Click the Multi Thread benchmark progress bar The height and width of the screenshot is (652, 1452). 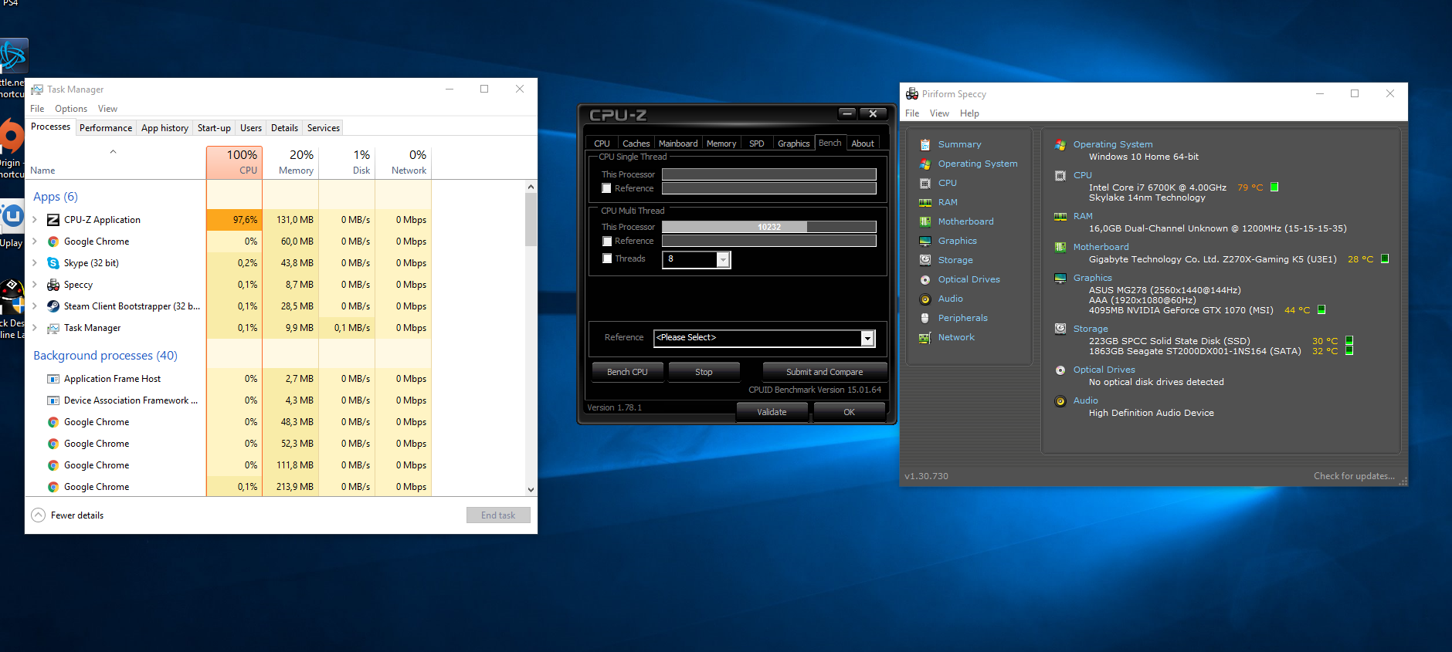click(x=768, y=227)
